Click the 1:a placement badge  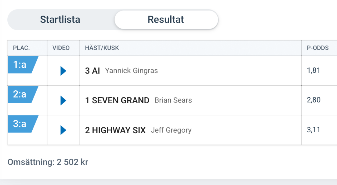(x=23, y=65)
